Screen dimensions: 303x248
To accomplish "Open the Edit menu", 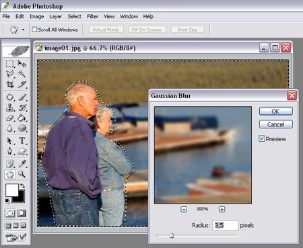I will pos(20,16).
